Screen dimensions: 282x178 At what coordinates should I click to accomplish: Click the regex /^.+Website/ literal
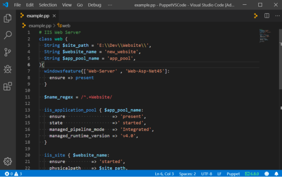(96, 97)
